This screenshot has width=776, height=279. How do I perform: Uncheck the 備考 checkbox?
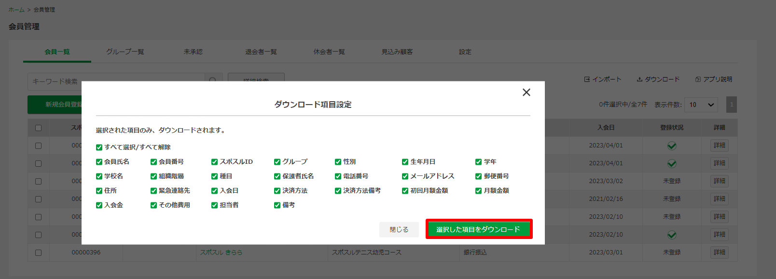pyautogui.click(x=277, y=205)
